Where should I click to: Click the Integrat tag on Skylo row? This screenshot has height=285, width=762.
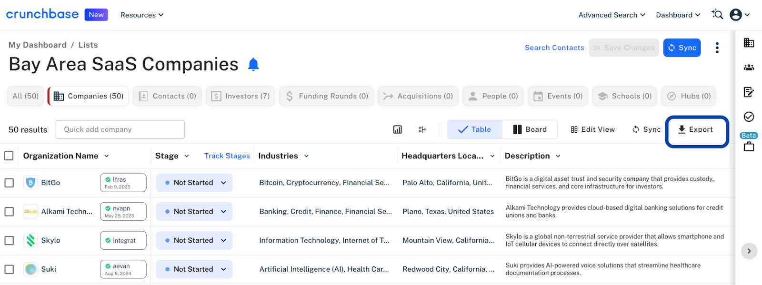pyautogui.click(x=123, y=240)
